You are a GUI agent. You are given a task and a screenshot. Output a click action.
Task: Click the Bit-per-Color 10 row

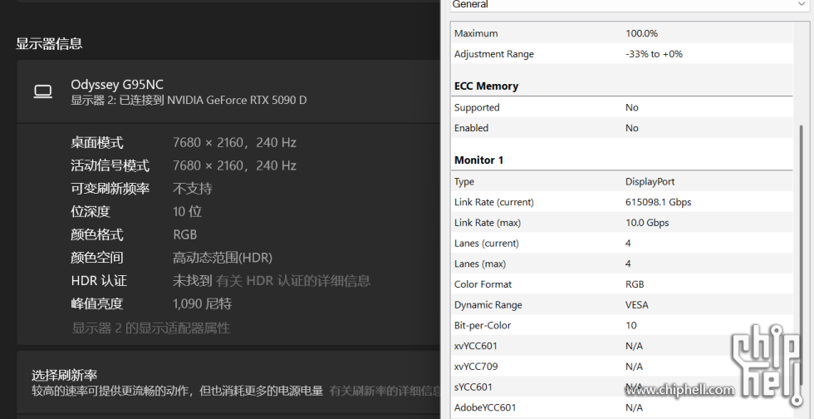622,325
